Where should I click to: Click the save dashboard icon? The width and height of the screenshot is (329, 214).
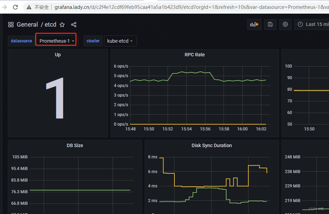(270, 24)
